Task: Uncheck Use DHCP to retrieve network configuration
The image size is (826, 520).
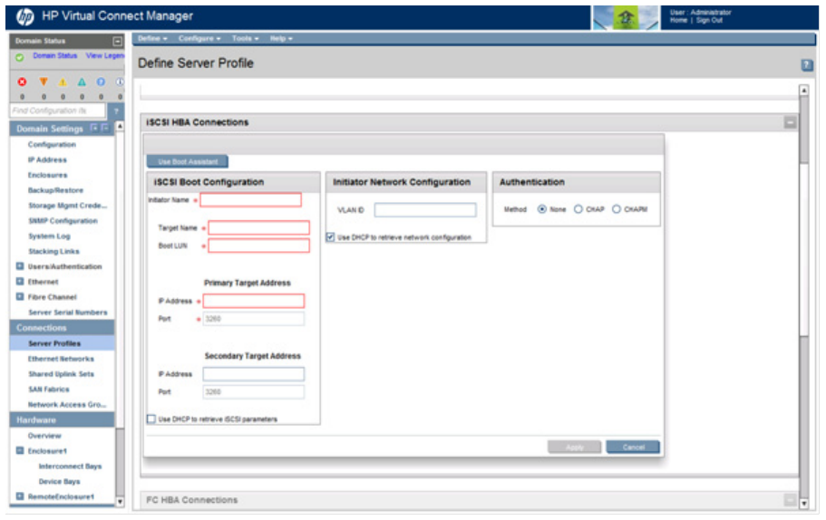Action: coord(330,237)
